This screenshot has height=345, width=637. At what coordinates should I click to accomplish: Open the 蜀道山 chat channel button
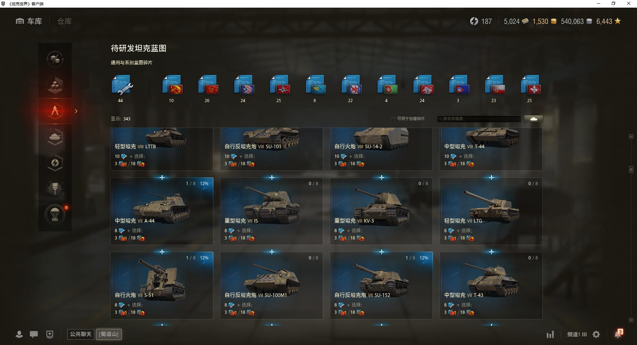109,334
